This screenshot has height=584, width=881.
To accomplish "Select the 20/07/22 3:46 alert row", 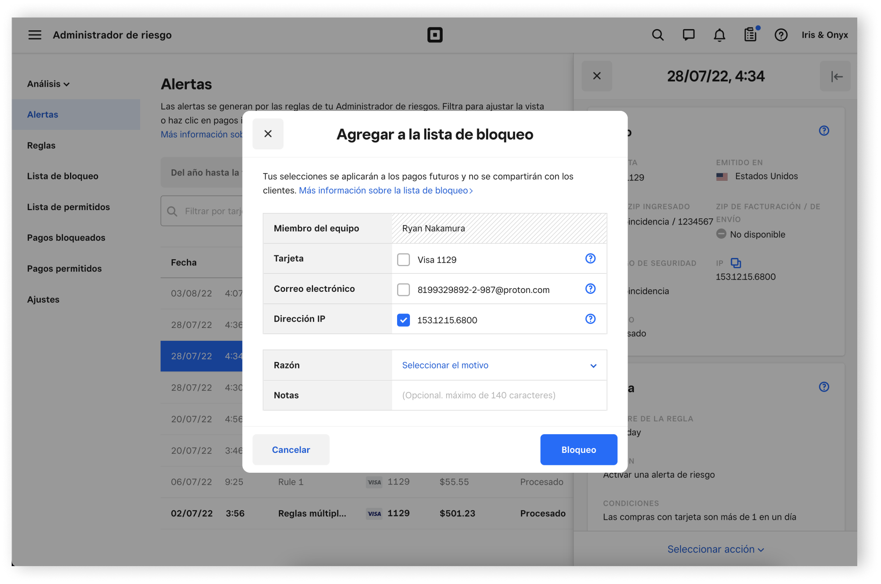I will (x=202, y=451).
